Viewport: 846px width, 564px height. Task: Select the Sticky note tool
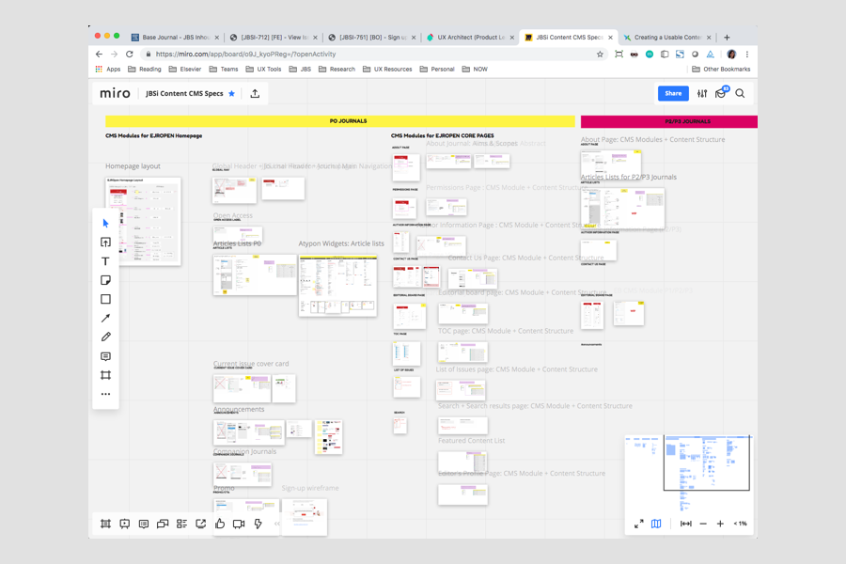point(105,280)
